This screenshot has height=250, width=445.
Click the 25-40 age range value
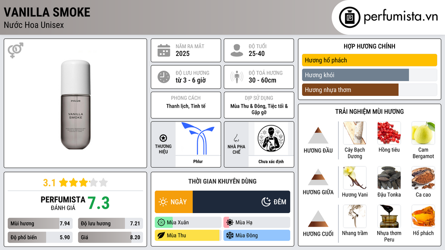click(x=256, y=53)
